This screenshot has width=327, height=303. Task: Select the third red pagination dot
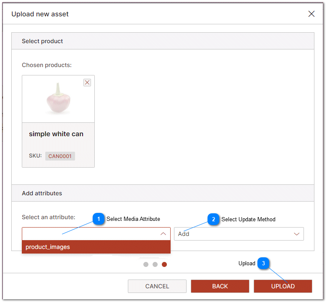164,264
